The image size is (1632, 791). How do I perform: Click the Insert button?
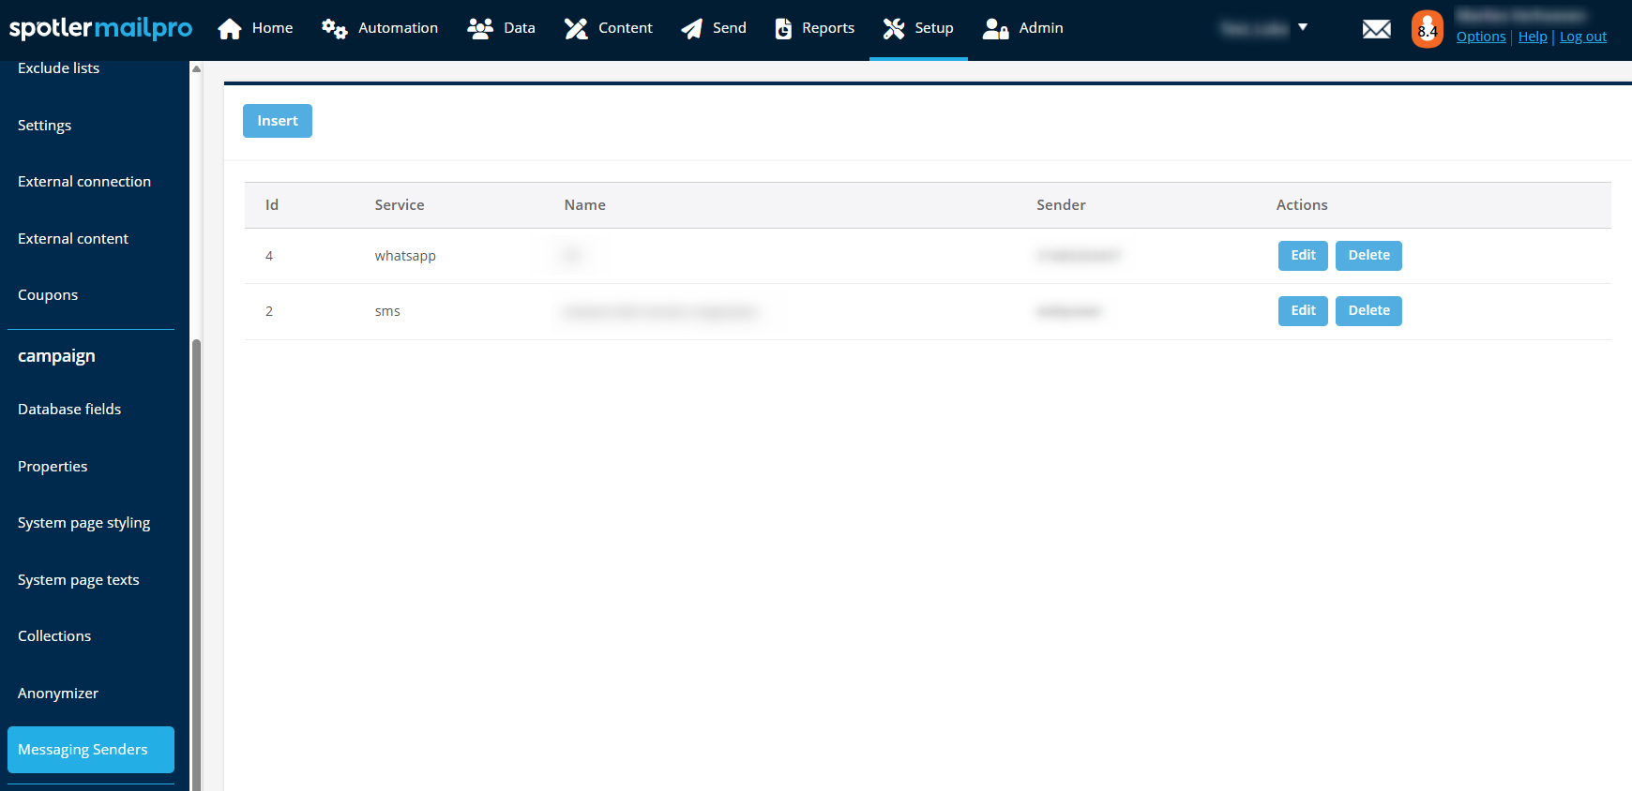click(x=278, y=121)
